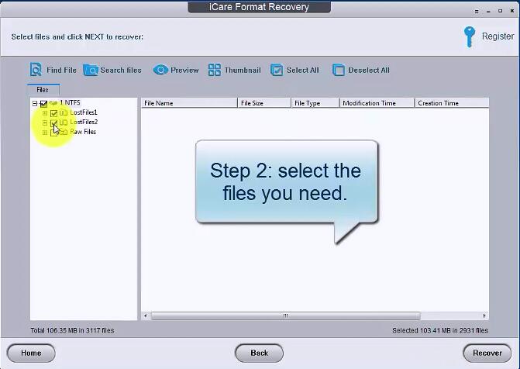Viewport: 520px width, 369px height.
Task: Click the Thumbnail grid icon
Action: click(x=214, y=70)
